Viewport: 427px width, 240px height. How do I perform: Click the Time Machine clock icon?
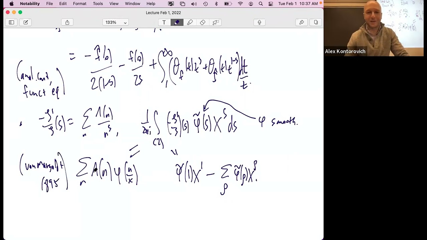point(205,4)
